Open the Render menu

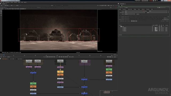(15, 2)
